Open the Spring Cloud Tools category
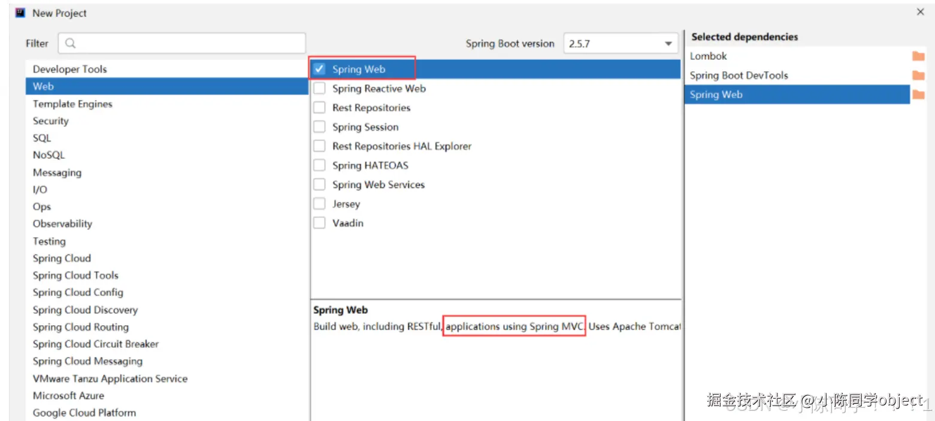The width and height of the screenshot is (935, 421). (x=167, y=275)
